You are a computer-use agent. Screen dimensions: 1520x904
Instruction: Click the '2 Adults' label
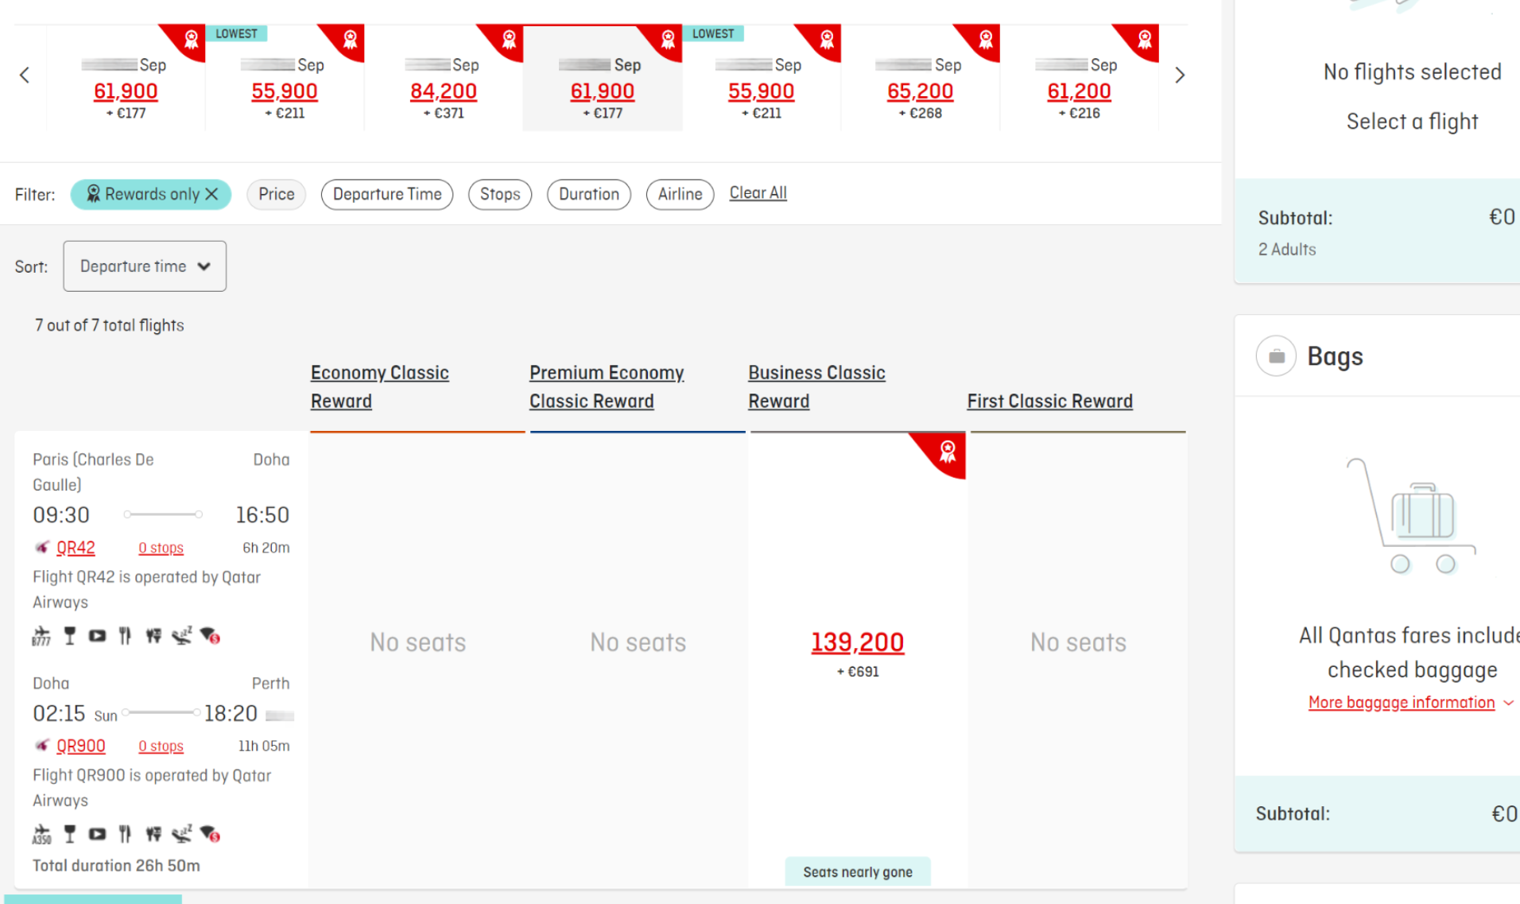[1287, 250]
